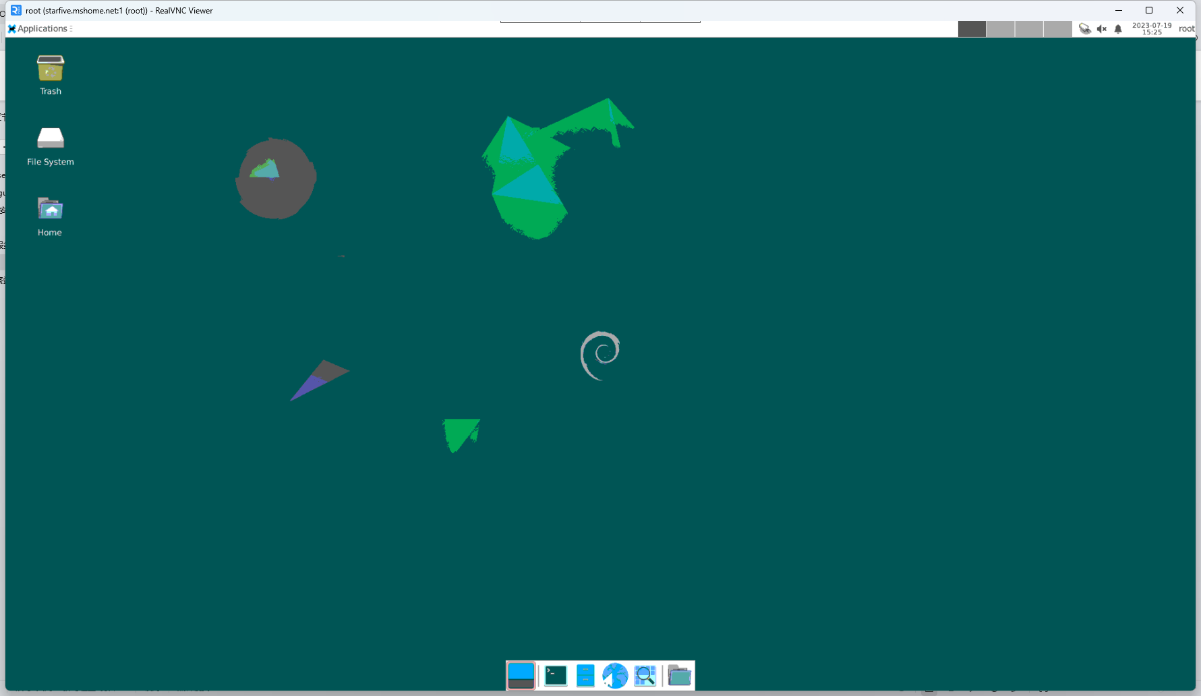Screen dimensions: 1201x696
Task: Minimize the RealVNC Viewer window
Action: 1119,10
